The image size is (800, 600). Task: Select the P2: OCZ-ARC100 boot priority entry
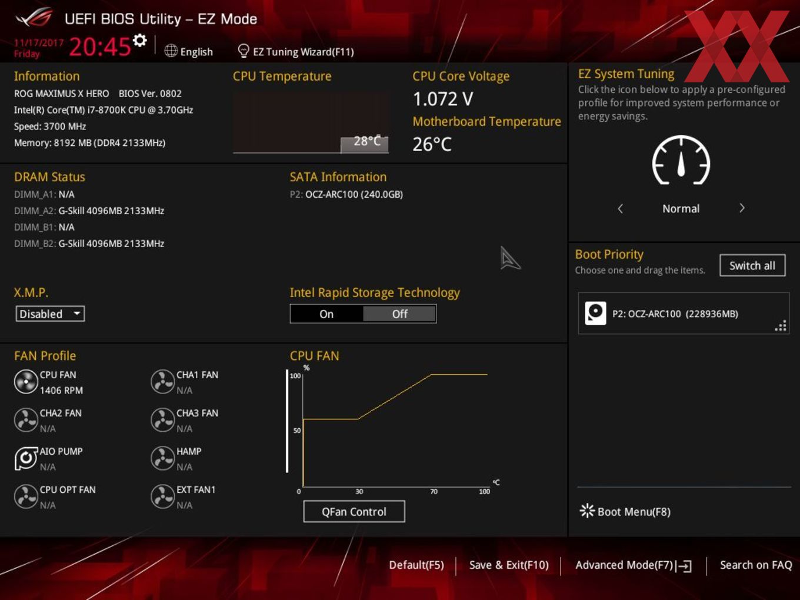tap(684, 314)
